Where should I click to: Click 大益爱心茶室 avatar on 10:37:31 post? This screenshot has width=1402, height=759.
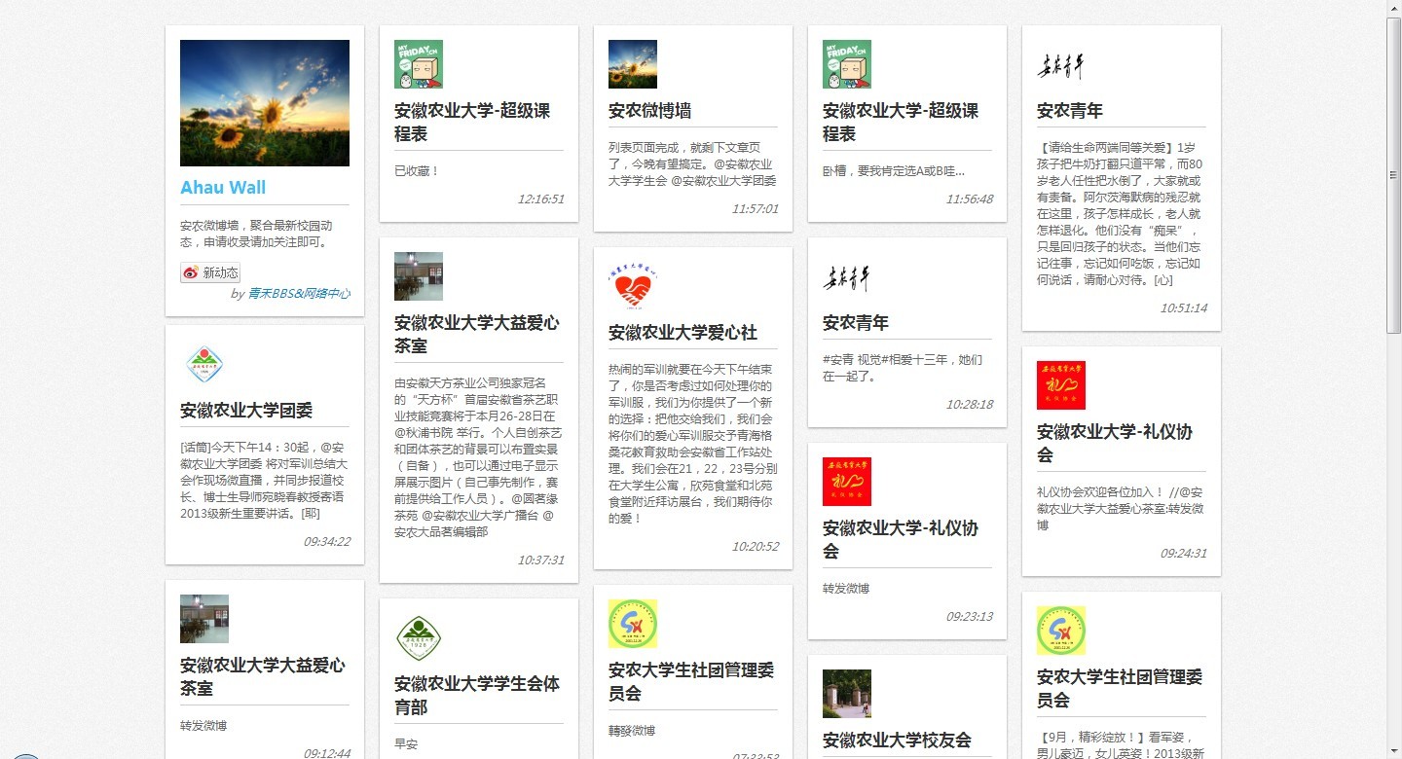(419, 276)
